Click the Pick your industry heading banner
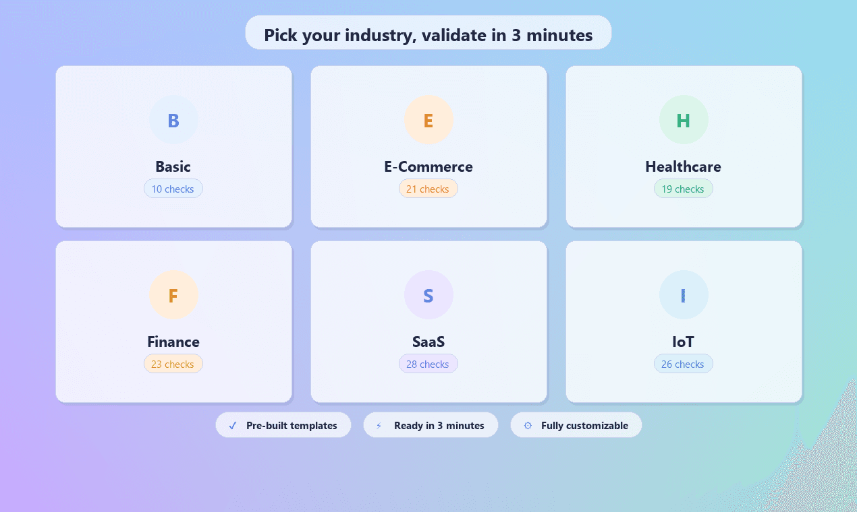Image resolution: width=857 pixels, height=512 pixels. 428,32
